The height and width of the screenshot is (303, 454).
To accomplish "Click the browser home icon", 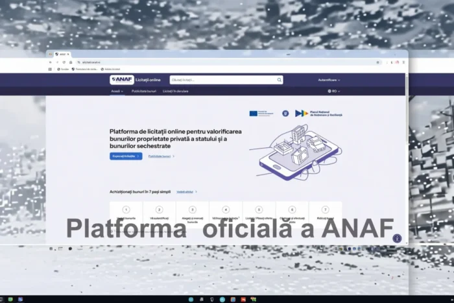I will (x=71, y=62).
